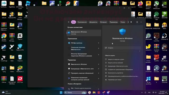The image size is (169, 95).
Task: Open the STEAM.txt file on desktop
Action: (148, 69)
